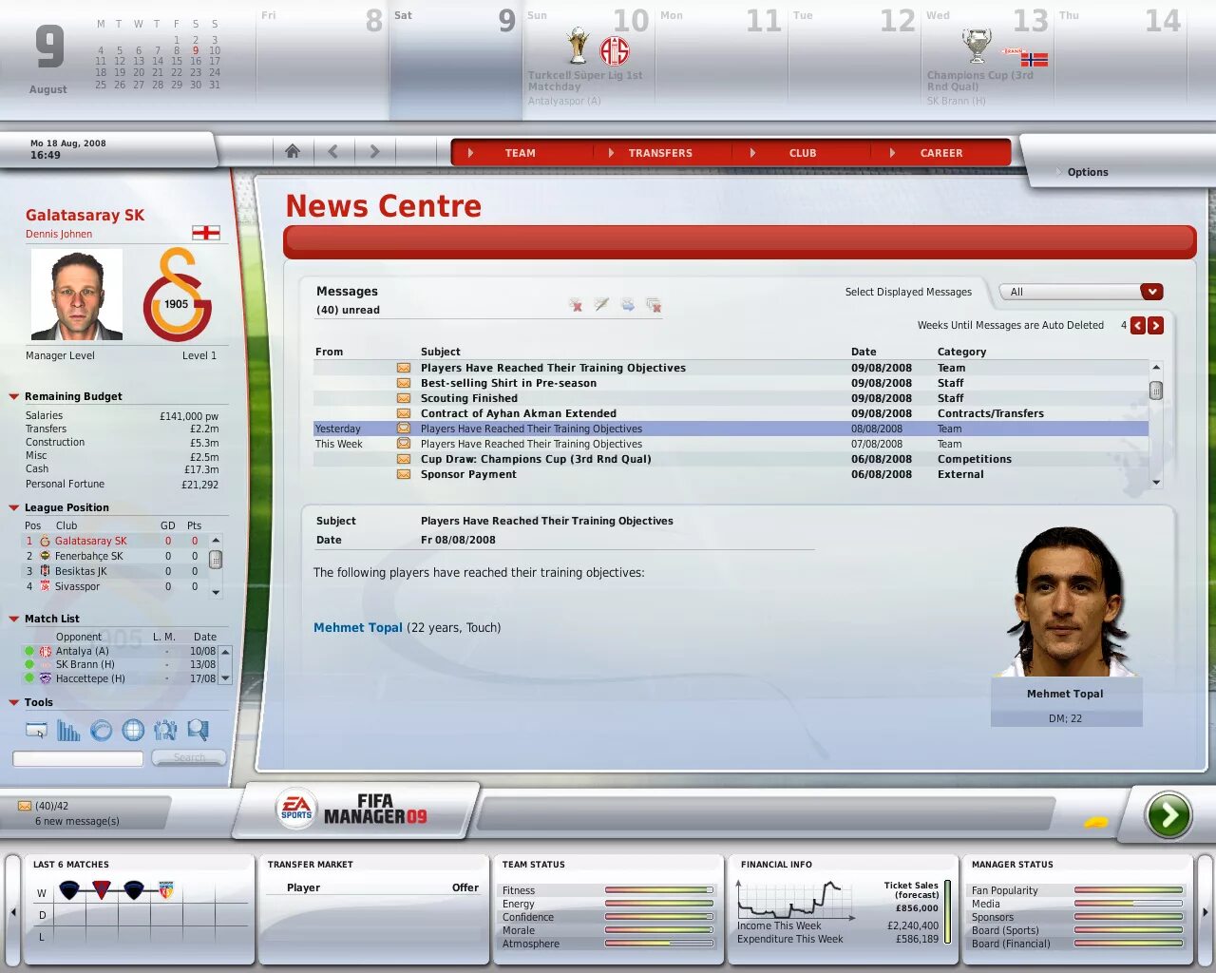Click the England flag next to manager name

point(206,233)
